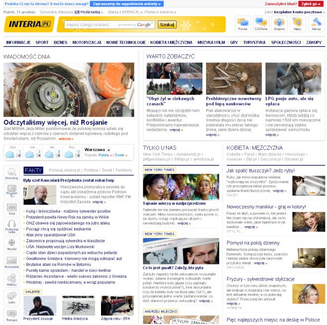Open the SPOŁECZNOŚCI menu
This screenshot has width=327, height=325.
click(286, 42)
